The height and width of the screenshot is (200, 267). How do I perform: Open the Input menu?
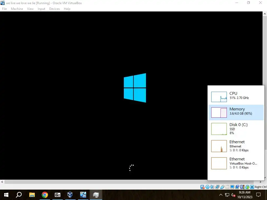pos(41,9)
